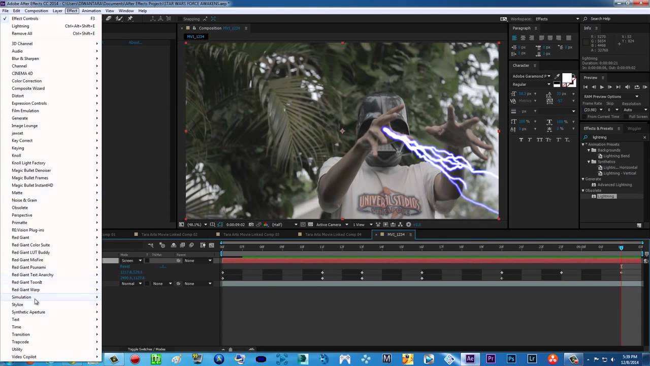Apply left-align text in Paragraph panel
The width and height of the screenshot is (650, 366).
pyautogui.click(x=514, y=38)
